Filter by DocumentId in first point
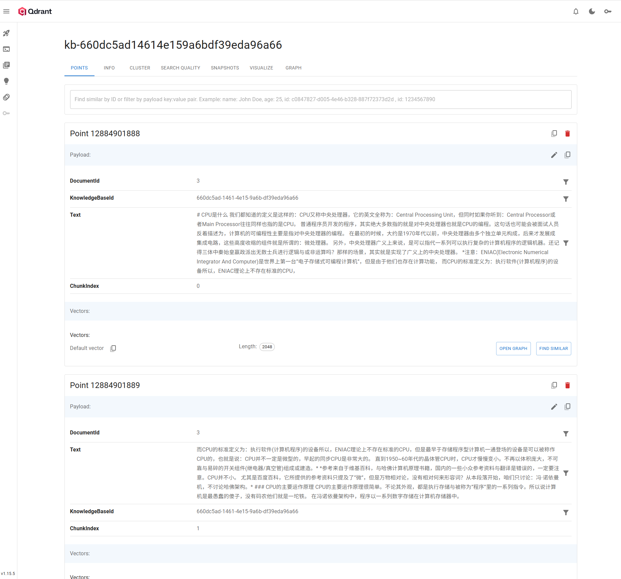Viewport: 621px width, 579px height. pyautogui.click(x=566, y=182)
